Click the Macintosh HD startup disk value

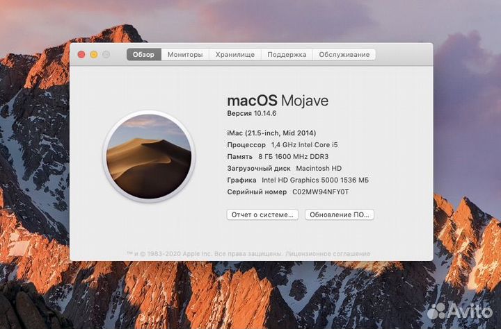[x=319, y=169]
